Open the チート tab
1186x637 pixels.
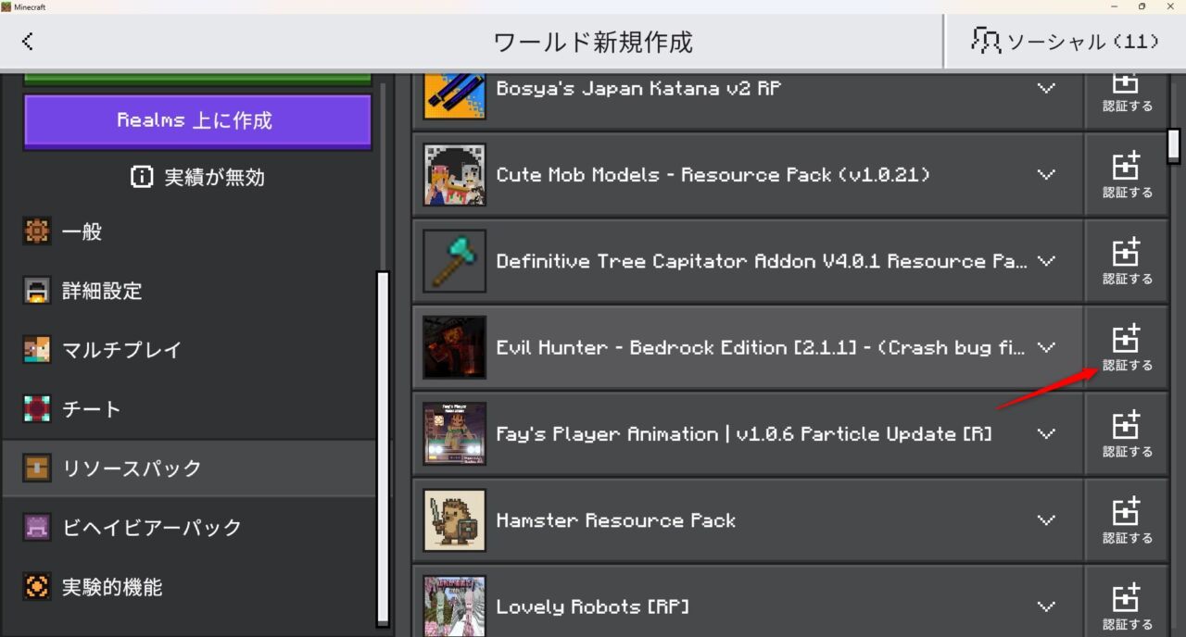click(189, 409)
